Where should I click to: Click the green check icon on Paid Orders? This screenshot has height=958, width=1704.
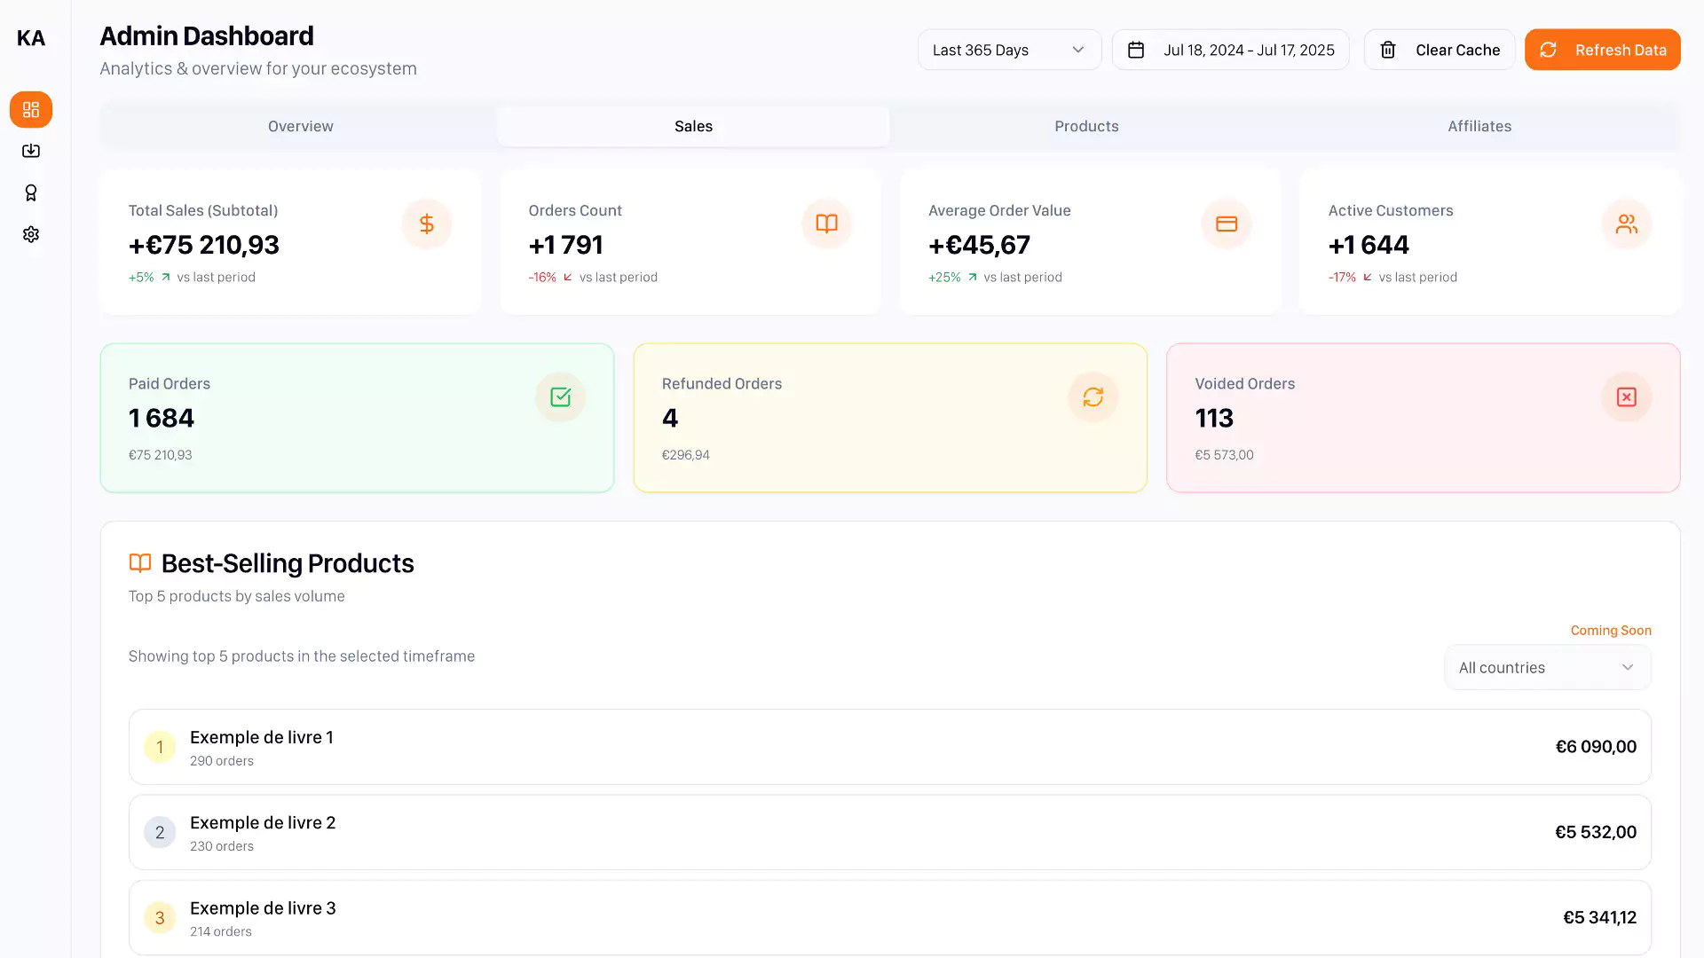tap(560, 397)
